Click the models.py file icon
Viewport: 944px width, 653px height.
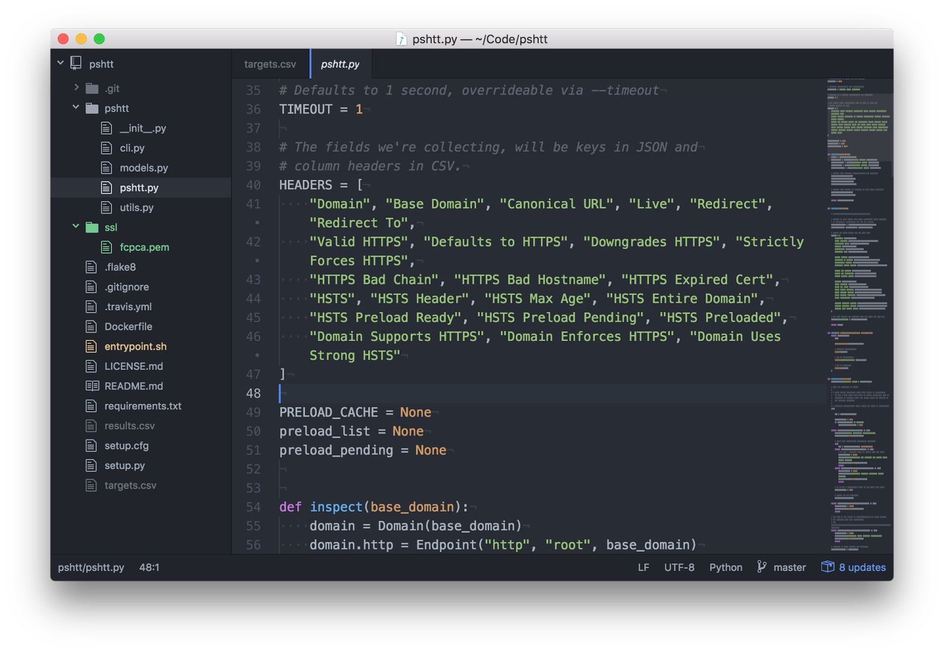pos(106,168)
